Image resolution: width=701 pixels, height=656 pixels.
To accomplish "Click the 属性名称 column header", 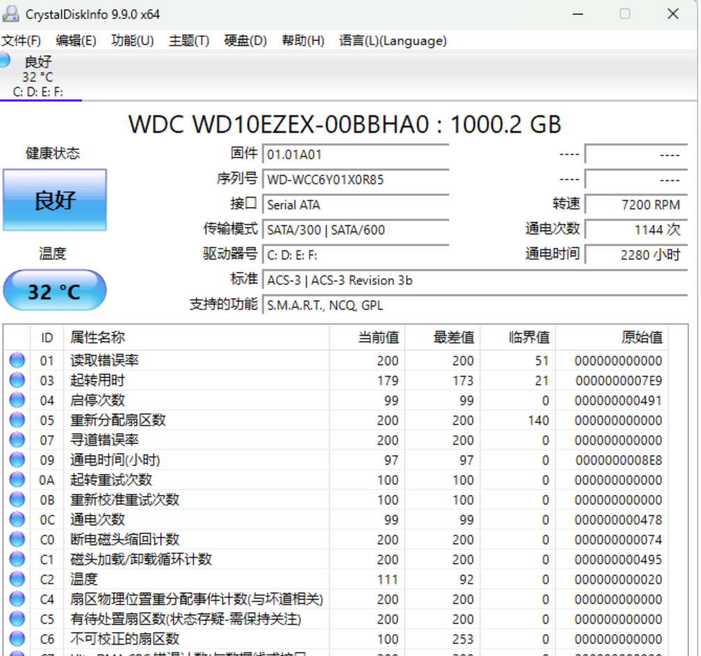I will 196,338.
